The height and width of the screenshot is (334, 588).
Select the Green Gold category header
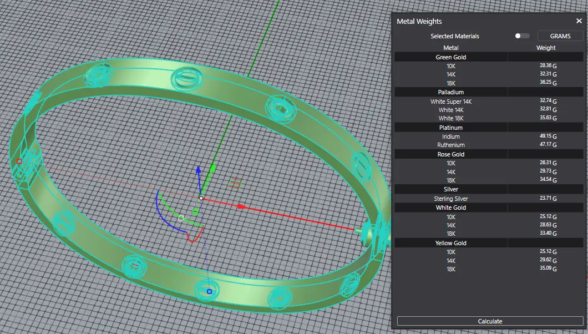coord(450,57)
